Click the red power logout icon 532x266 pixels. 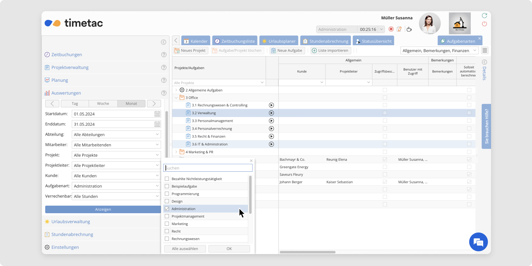(484, 24)
